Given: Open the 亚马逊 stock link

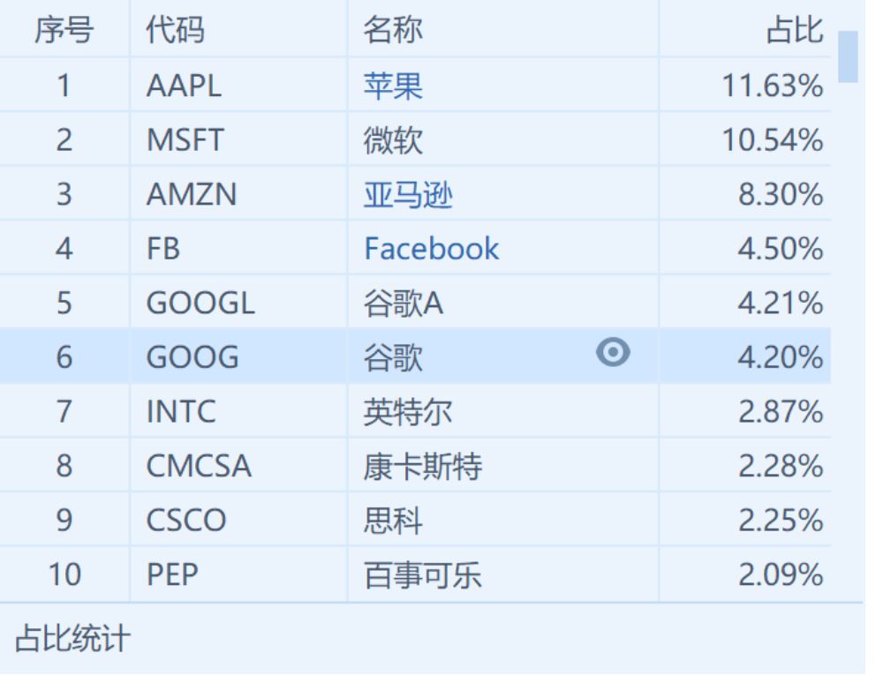Looking at the screenshot, I should point(408,195).
